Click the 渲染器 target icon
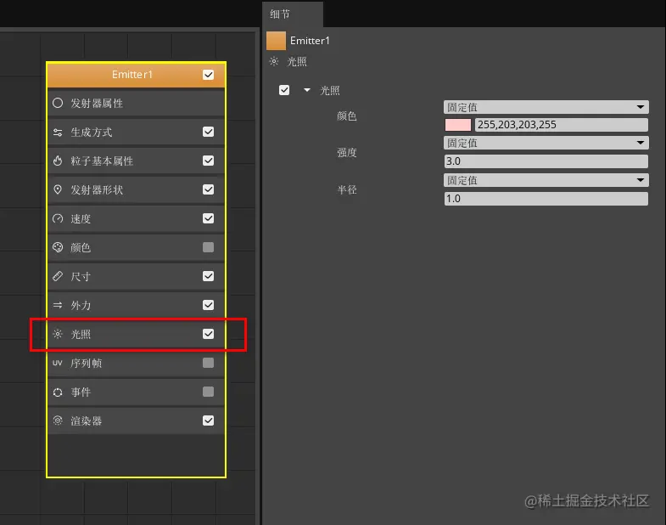 click(x=58, y=421)
